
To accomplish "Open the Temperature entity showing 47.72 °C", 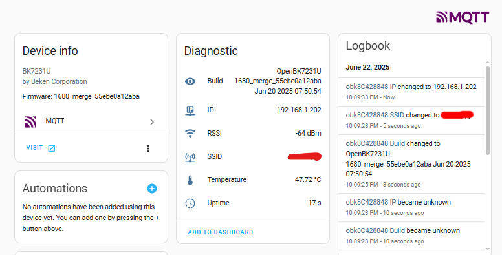I will pyautogui.click(x=253, y=179).
